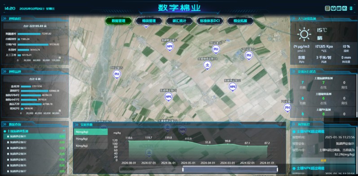Click bullet icon of first 土壤NPK超过阈值 alert
The image size is (358, 176).
(x=294, y=132)
